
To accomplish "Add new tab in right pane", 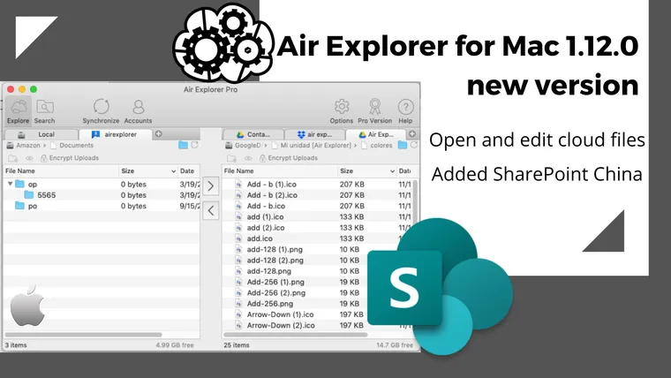I will [412, 134].
